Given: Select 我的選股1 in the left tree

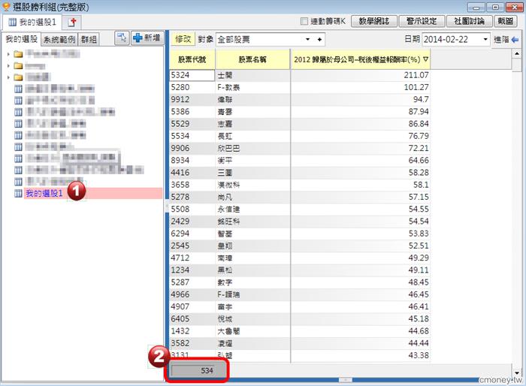Looking at the screenshot, I should tap(93, 193).
